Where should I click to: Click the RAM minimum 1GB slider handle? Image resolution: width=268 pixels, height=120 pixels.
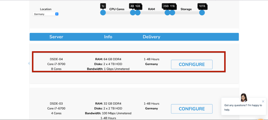click(138, 12)
